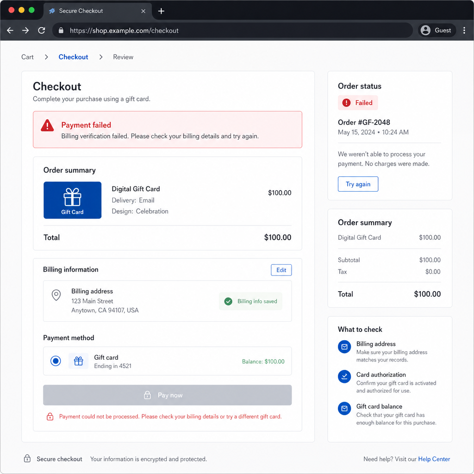Go back with the browser back arrow
The image size is (474, 474).
10,30
